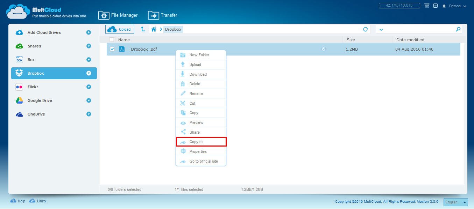The height and width of the screenshot is (209, 474).
Task: Open the Transfer arrow icon
Action: click(153, 15)
